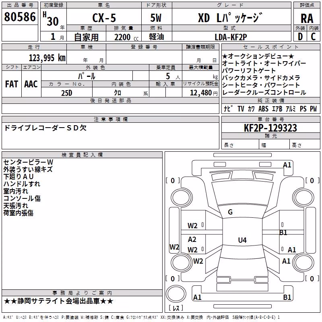Select the inspector note 外装うすい線キズ

tap(28, 169)
